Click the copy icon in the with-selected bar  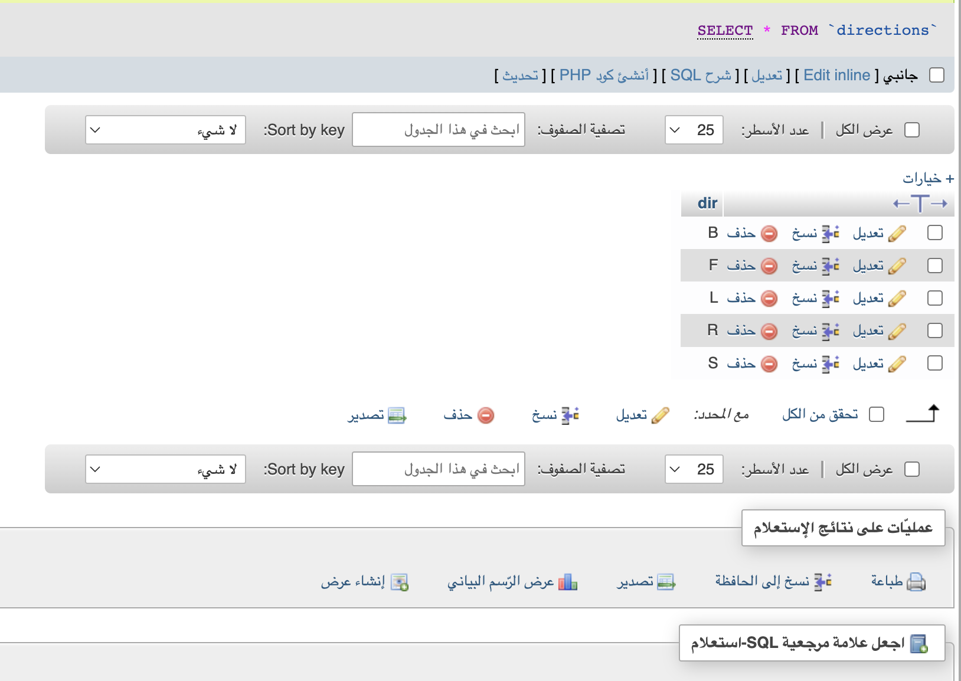[x=570, y=415]
